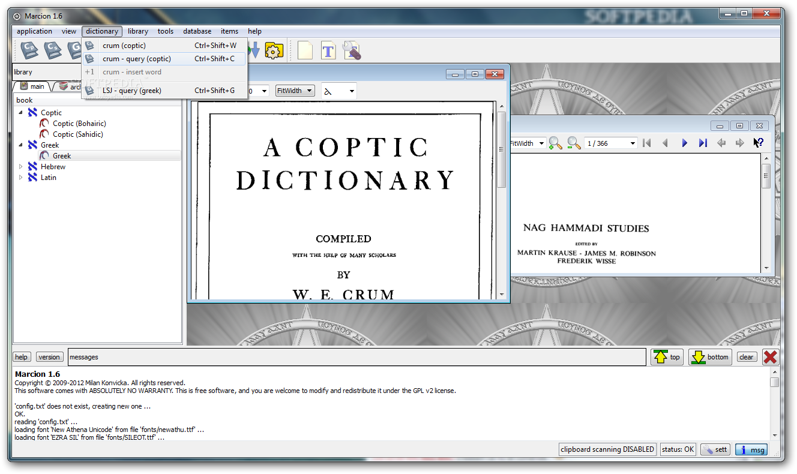This screenshot has height=474, width=797.
Task: Click Coptic Dictionary window vertical scrollbar
Action: coord(502,200)
